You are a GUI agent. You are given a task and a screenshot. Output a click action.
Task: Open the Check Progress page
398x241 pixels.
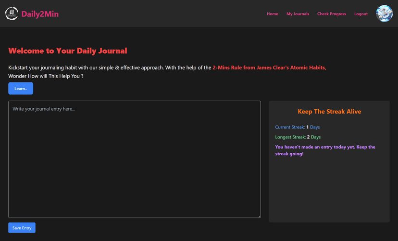332,14
